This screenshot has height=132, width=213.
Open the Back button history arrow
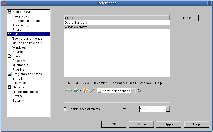point(72,91)
